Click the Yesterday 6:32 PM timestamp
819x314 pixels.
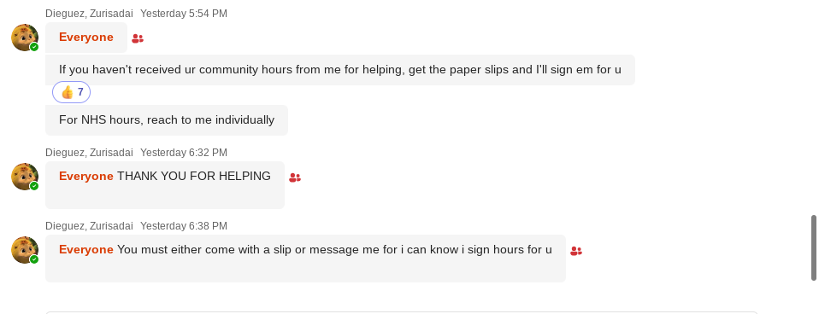(184, 153)
